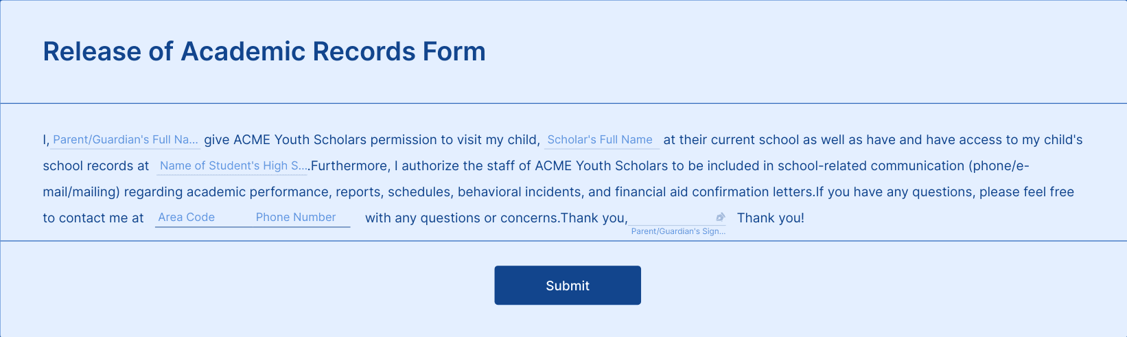Select the Scholar's Full Name input
This screenshot has height=337, width=1127.
tap(602, 140)
